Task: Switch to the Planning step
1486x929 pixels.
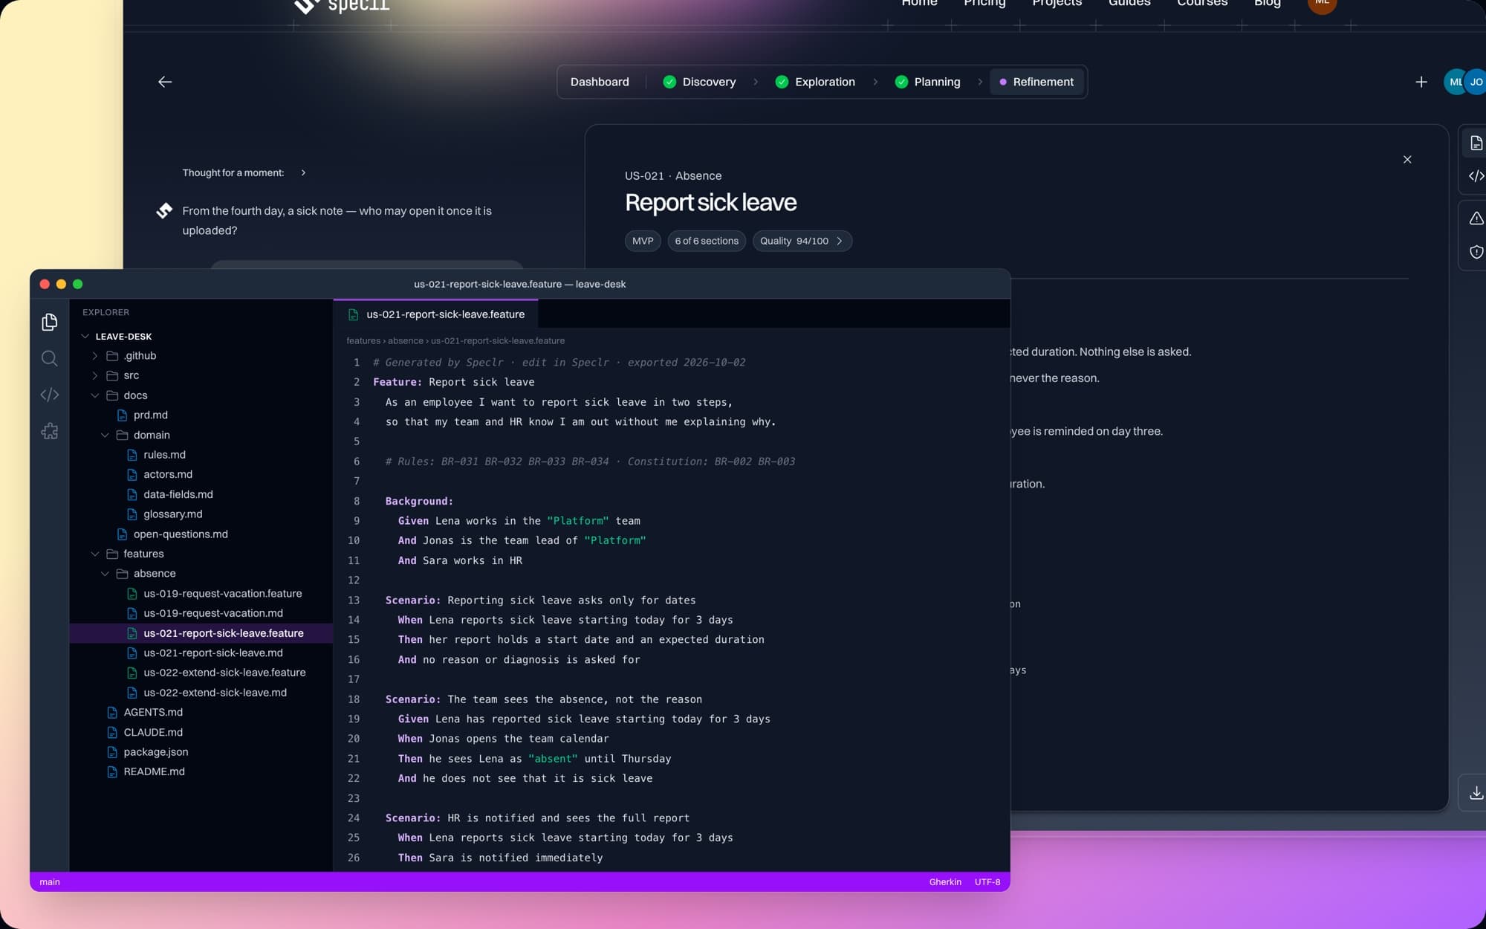Action: [x=928, y=82]
